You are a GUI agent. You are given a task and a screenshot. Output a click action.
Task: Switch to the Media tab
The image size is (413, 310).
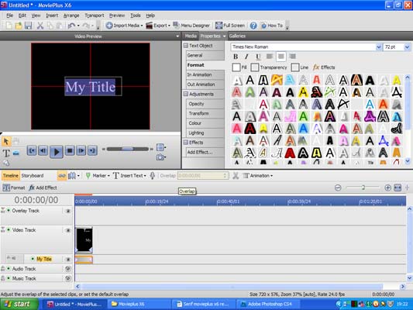(191, 36)
